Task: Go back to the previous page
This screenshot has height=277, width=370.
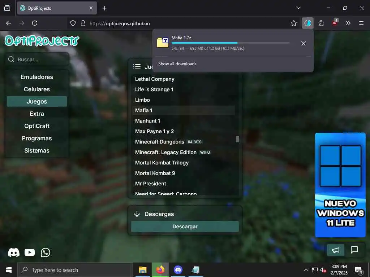Action: [x=9, y=23]
